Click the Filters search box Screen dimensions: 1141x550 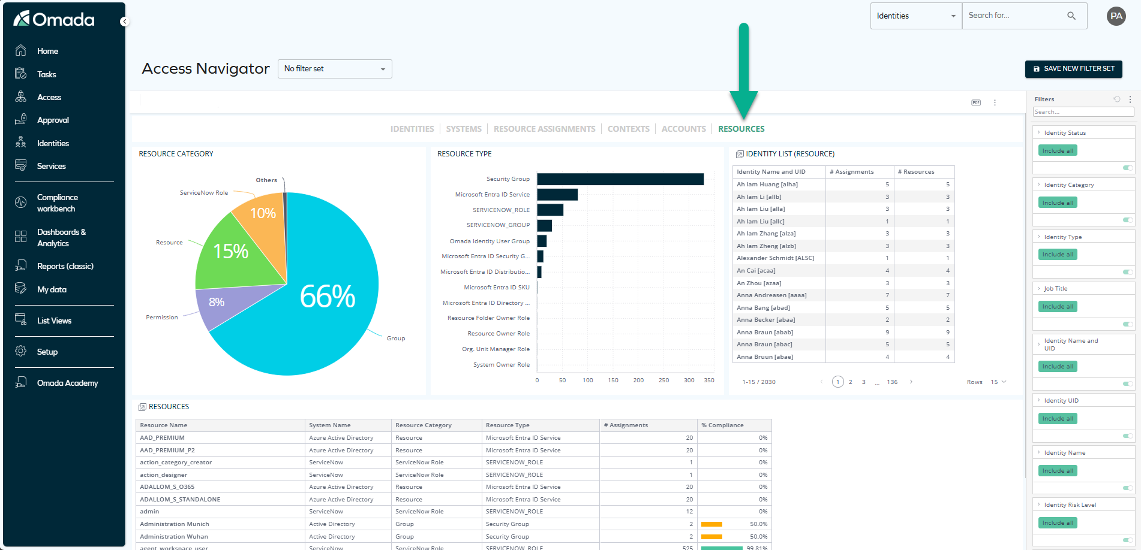[x=1083, y=112]
